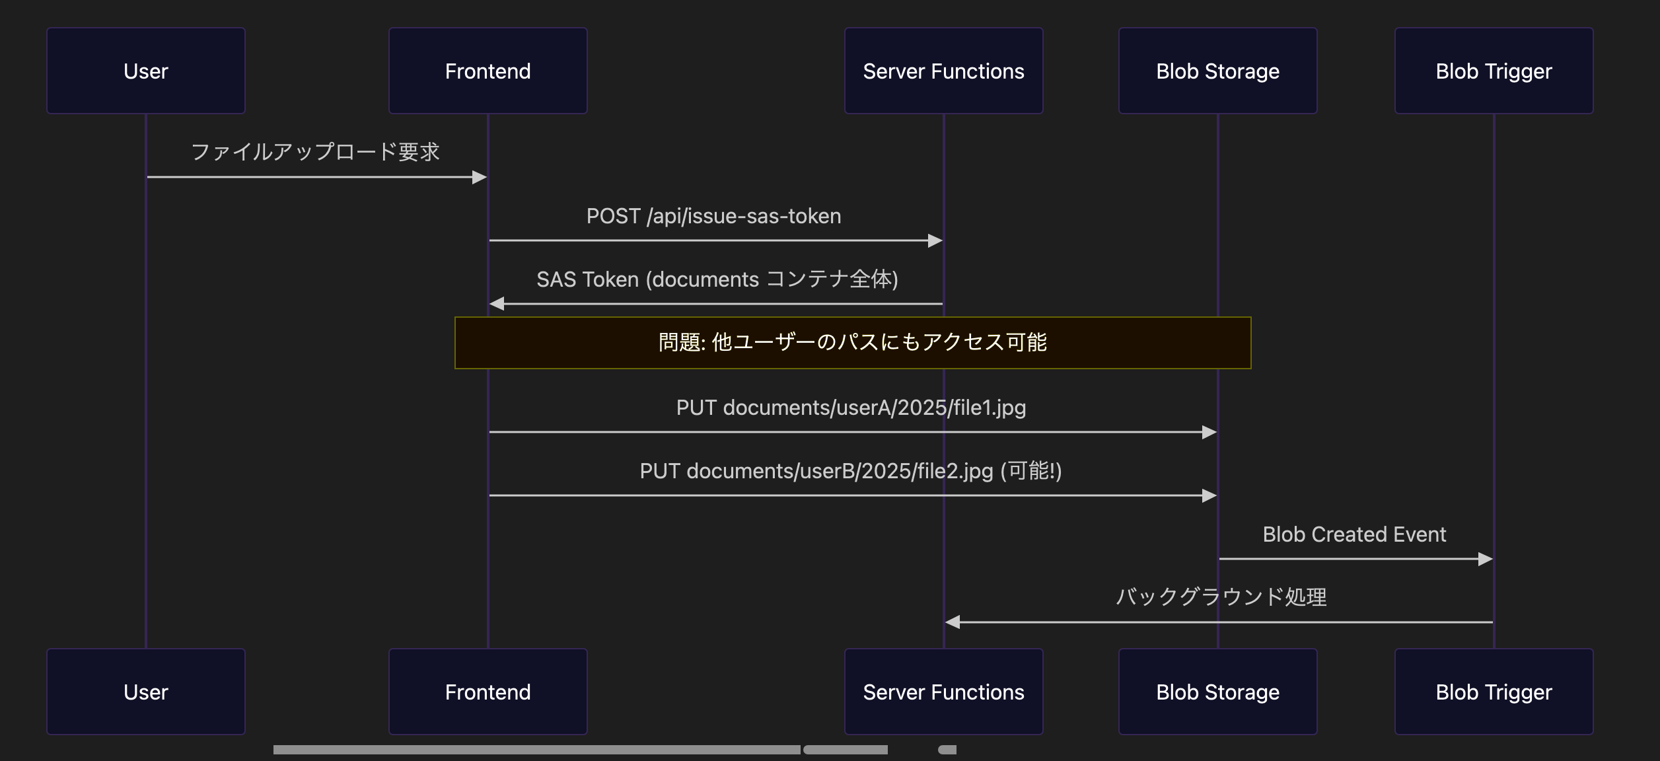The image size is (1660, 761).
Task: Select the bottom Frontend box
Action: pyautogui.click(x=488, y=692)
